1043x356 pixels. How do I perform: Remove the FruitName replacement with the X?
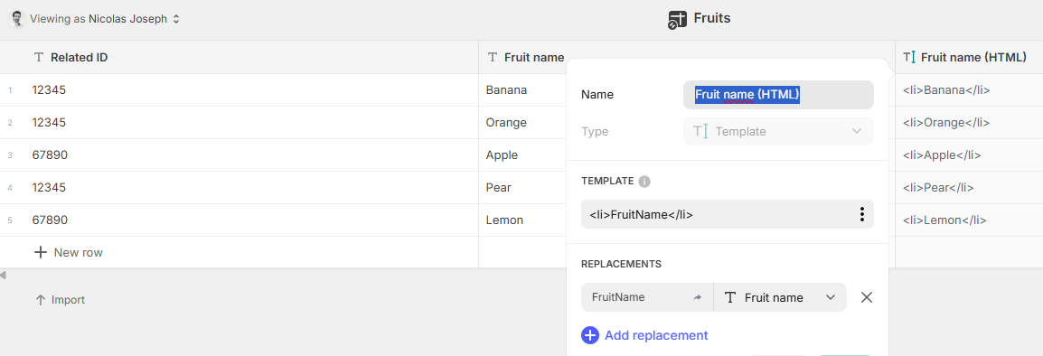866,297
